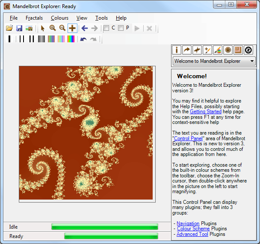This screenshot has height=244, width=260.
Task: Click the tan square plugin icon
Action: tap(238, 50)
